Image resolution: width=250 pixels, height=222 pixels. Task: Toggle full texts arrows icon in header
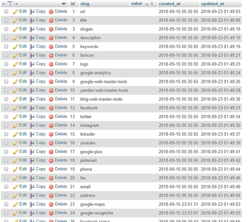coord(10,4)
